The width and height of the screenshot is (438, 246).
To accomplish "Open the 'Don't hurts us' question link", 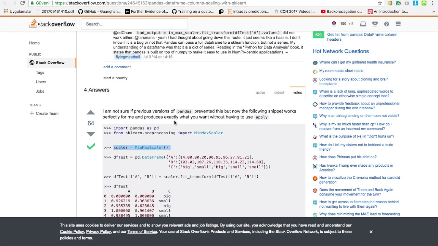I will click(357, 136).
